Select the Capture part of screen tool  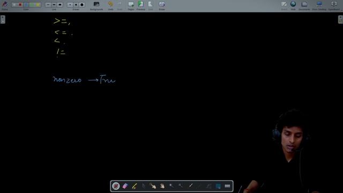click(x=218, y=186)
